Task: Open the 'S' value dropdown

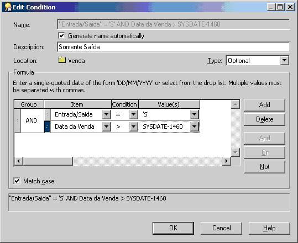Action: (x=195, y=114)
